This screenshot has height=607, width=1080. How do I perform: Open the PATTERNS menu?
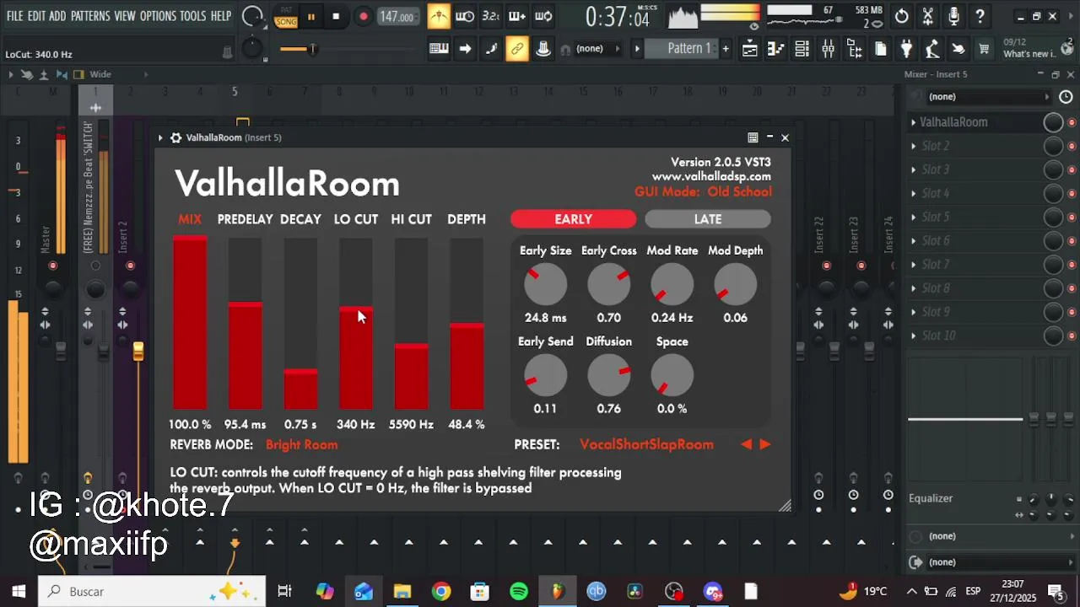click(x=90, y=16)
